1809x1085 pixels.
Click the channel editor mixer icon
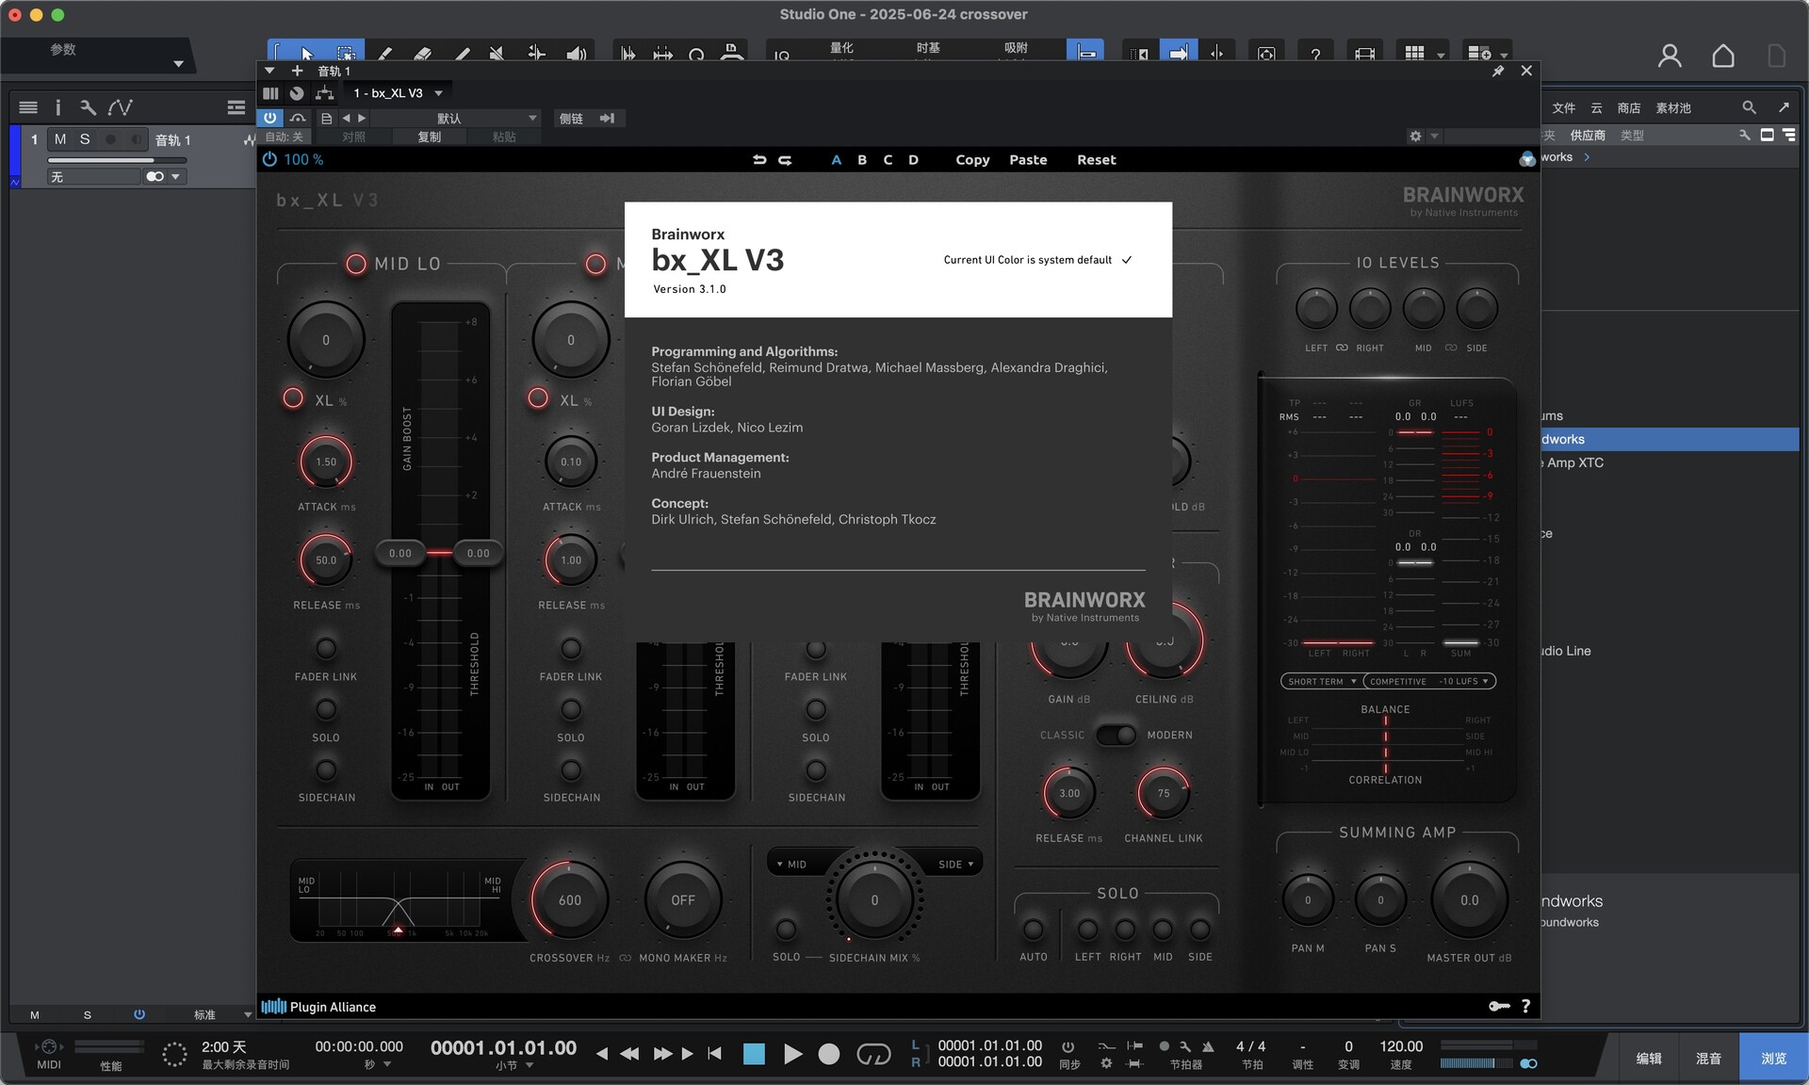tap(270, 93)
